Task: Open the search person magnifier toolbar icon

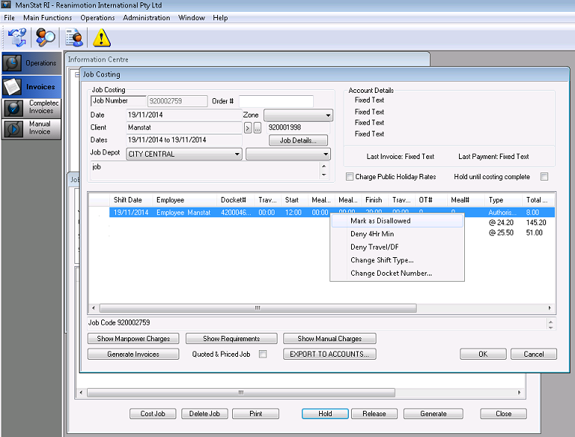Action: coord(45,37)
